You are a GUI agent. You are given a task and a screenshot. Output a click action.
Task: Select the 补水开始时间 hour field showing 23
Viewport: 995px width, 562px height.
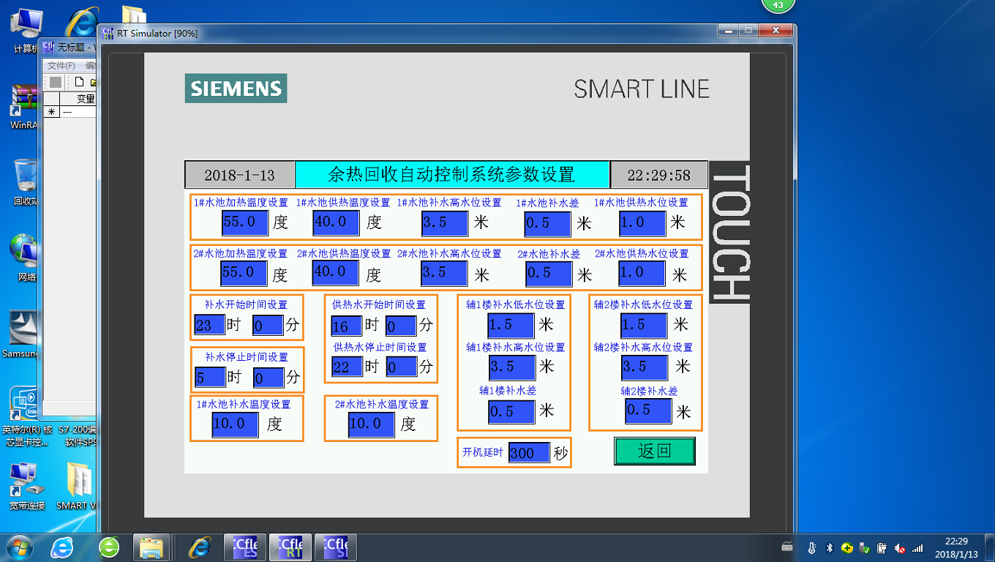209,325
